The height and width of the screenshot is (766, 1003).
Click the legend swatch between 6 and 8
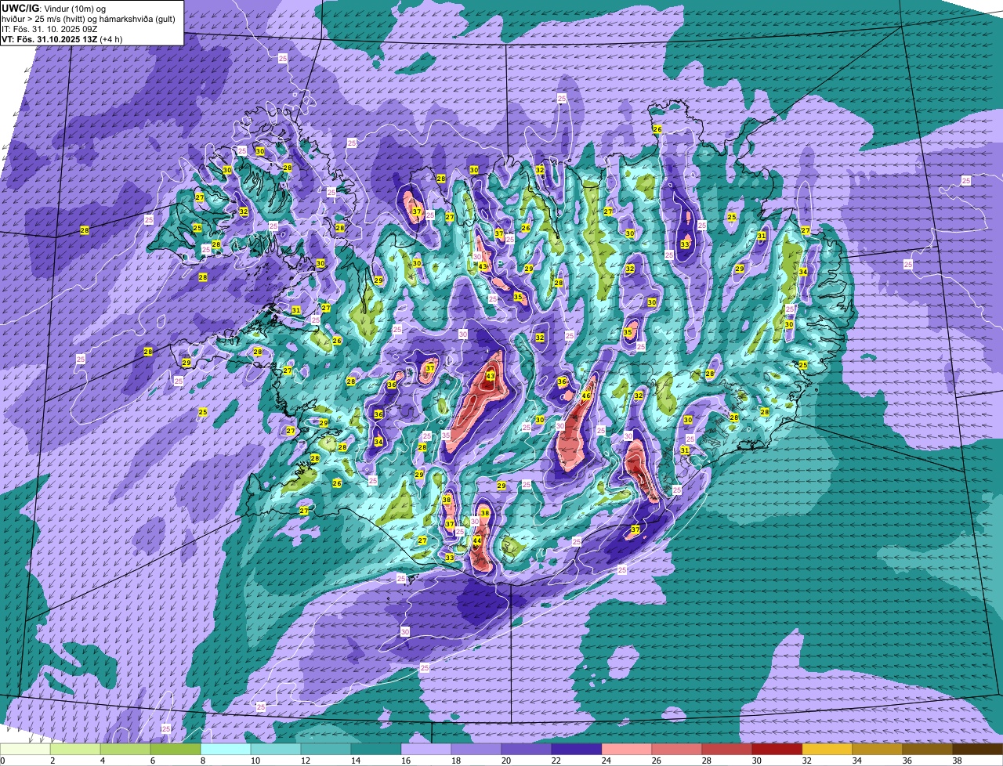point(176,749)
